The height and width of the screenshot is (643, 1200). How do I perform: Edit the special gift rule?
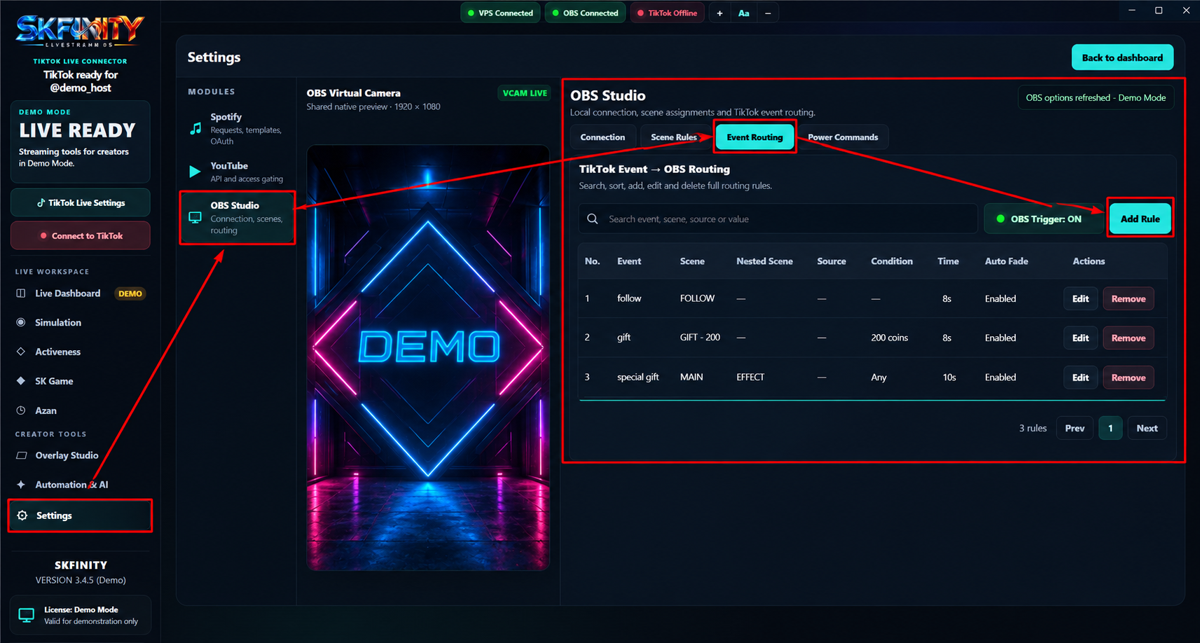pyautogui.click(x=1080, y=378)
